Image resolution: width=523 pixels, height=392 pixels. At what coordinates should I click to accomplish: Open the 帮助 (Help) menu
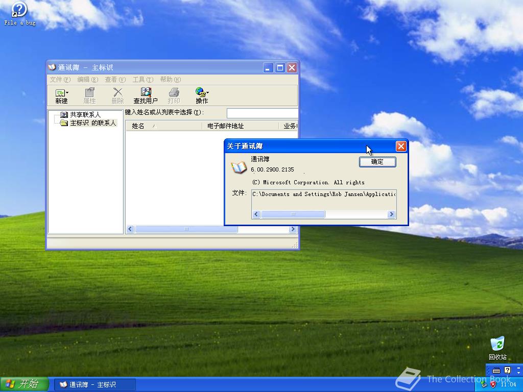(x=171, y=79)
